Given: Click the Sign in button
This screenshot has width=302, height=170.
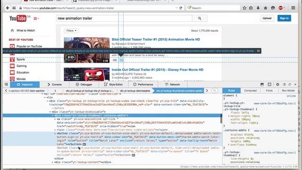Looking at the screenshot, I should click(x=284, y=18).
